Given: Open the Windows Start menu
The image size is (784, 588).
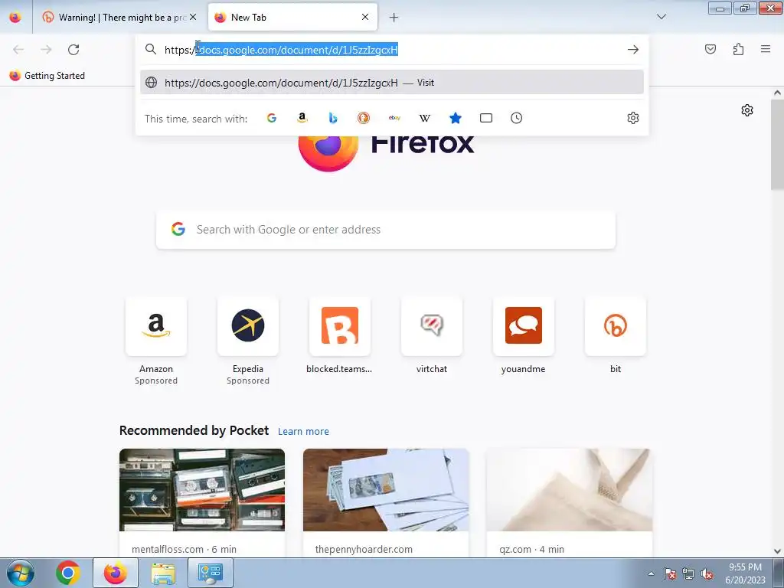Looking at the screenshot, I should point(21,573).
